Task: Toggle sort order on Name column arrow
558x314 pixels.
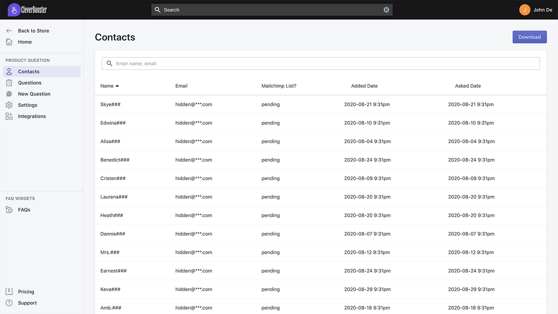Action: pyautogui.click(x=117, y=86)
